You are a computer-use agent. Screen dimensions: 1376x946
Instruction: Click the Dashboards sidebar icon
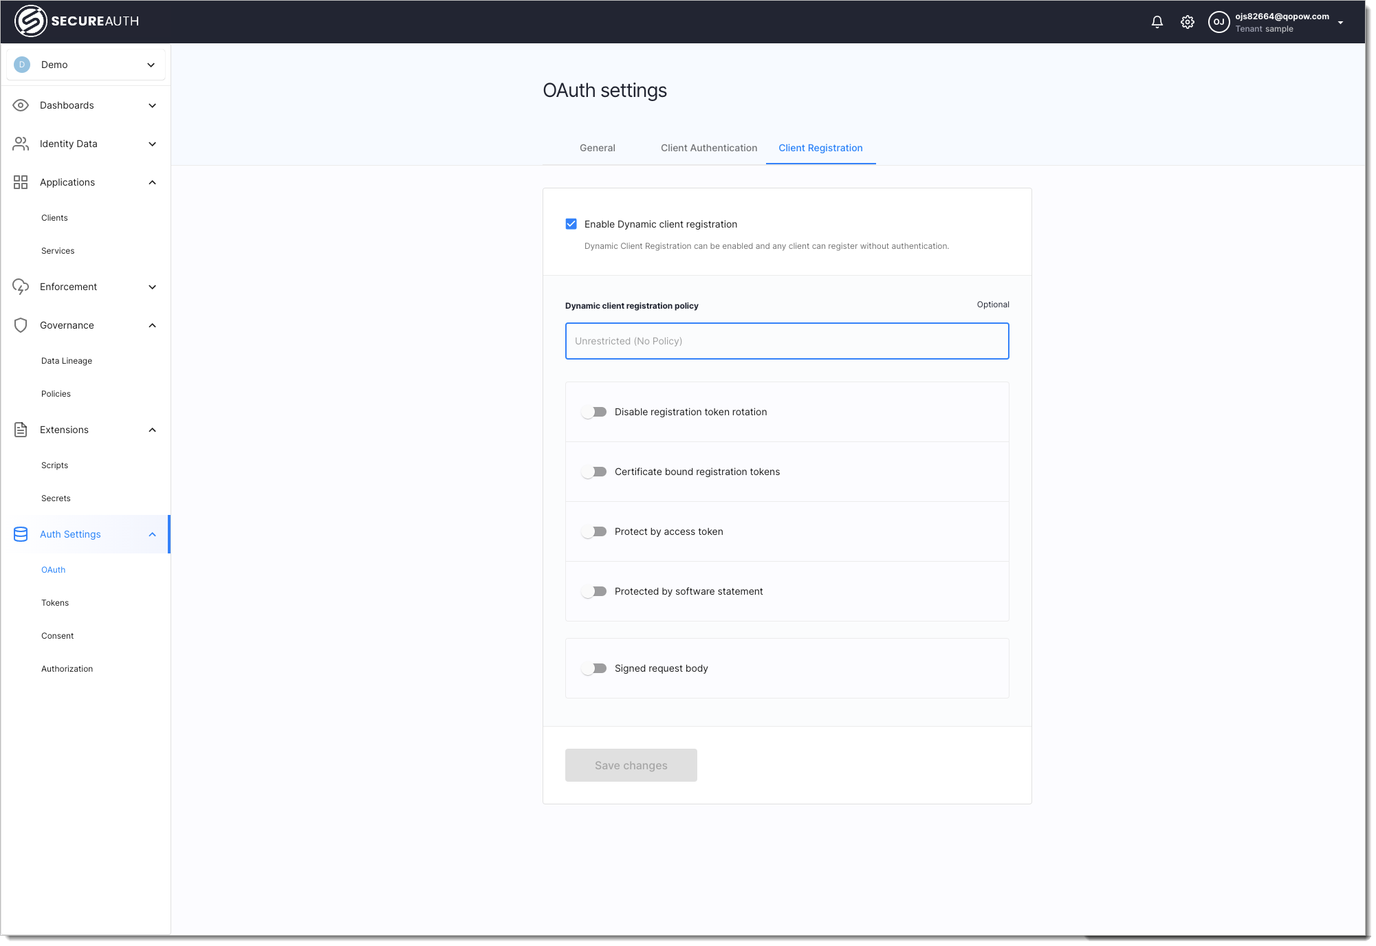click(21, 104)
